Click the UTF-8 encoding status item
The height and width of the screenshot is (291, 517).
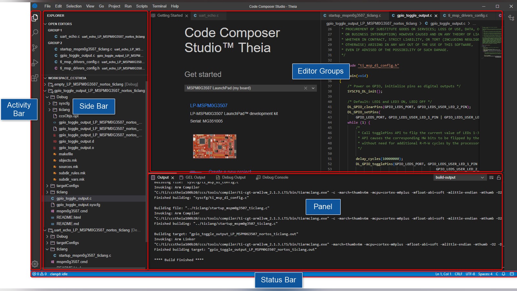(x=470, y=274)
